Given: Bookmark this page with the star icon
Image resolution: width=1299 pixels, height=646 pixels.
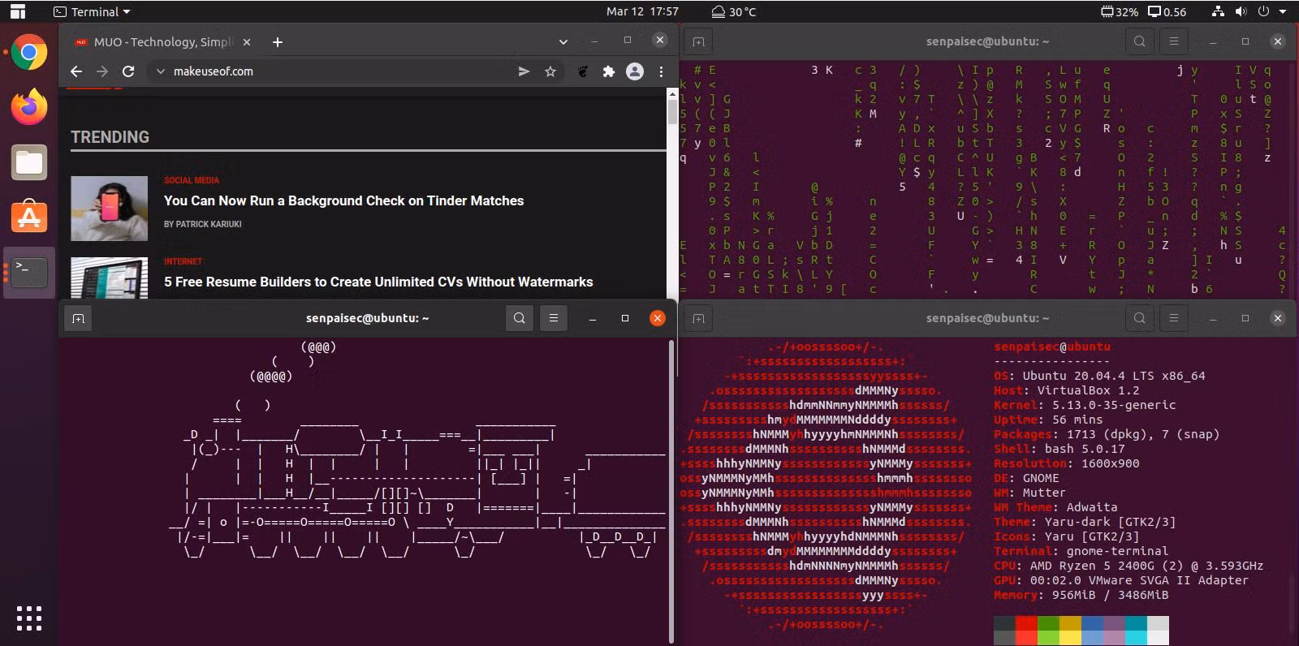Looking at the screenshot, I should coord(550,71).
